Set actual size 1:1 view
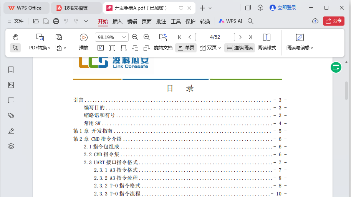 (101, 48)
